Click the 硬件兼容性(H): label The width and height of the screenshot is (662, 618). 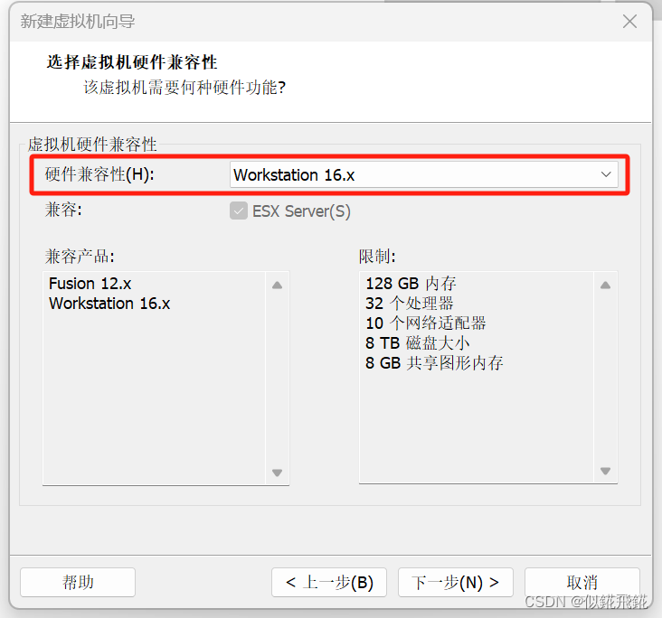(x=99, y=174)
